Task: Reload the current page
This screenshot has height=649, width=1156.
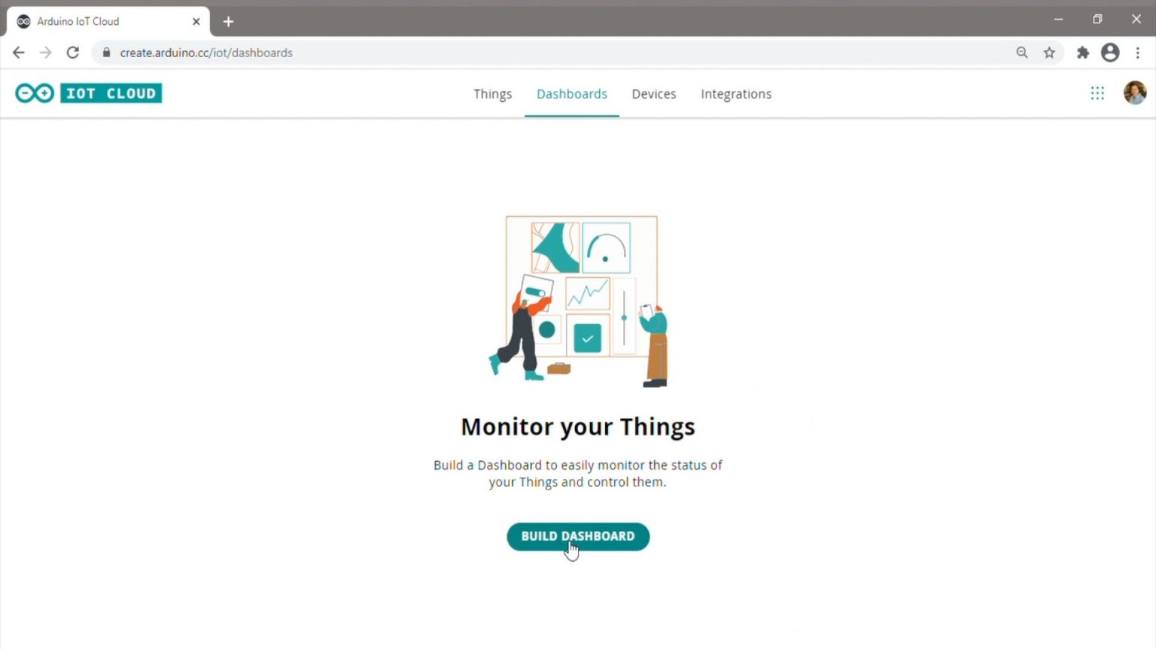Action: 73,53
